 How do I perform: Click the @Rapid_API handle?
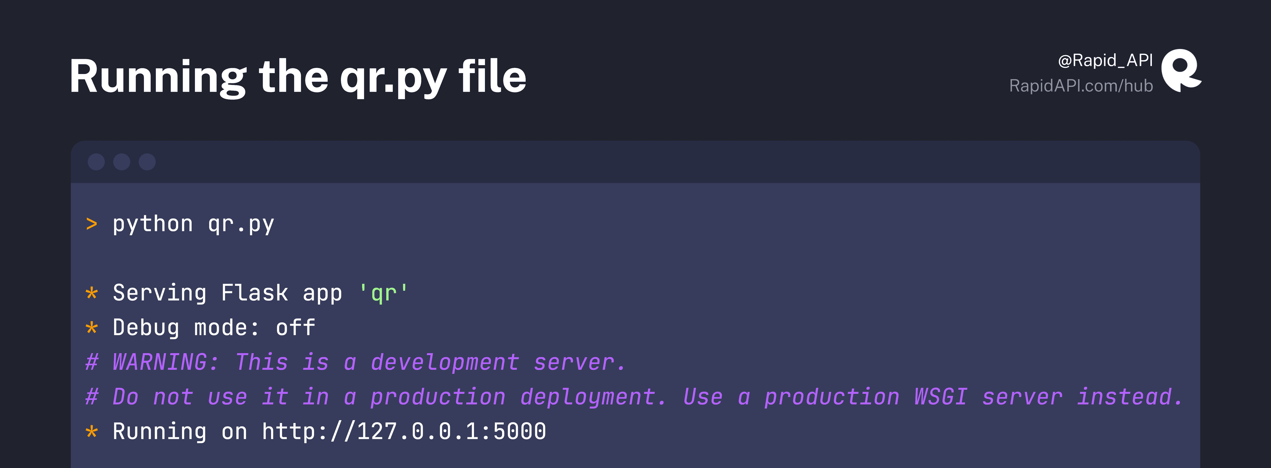coord(1105,60)
